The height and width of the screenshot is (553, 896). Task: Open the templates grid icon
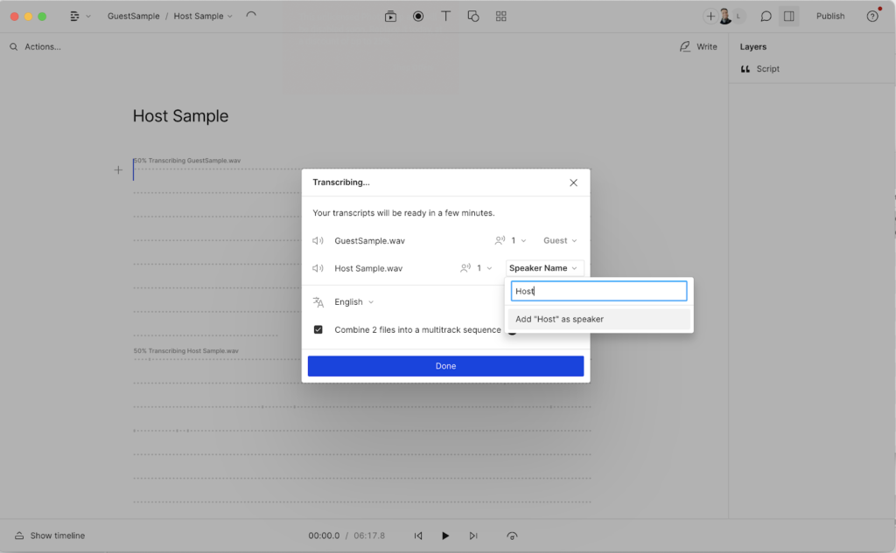pyautogui.click(x=500, y=16)
